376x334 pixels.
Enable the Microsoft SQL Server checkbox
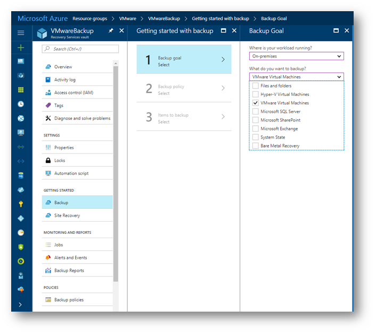click(x=256, y=111)
